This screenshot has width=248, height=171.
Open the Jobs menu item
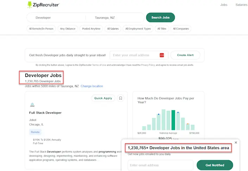pos(224,5)
